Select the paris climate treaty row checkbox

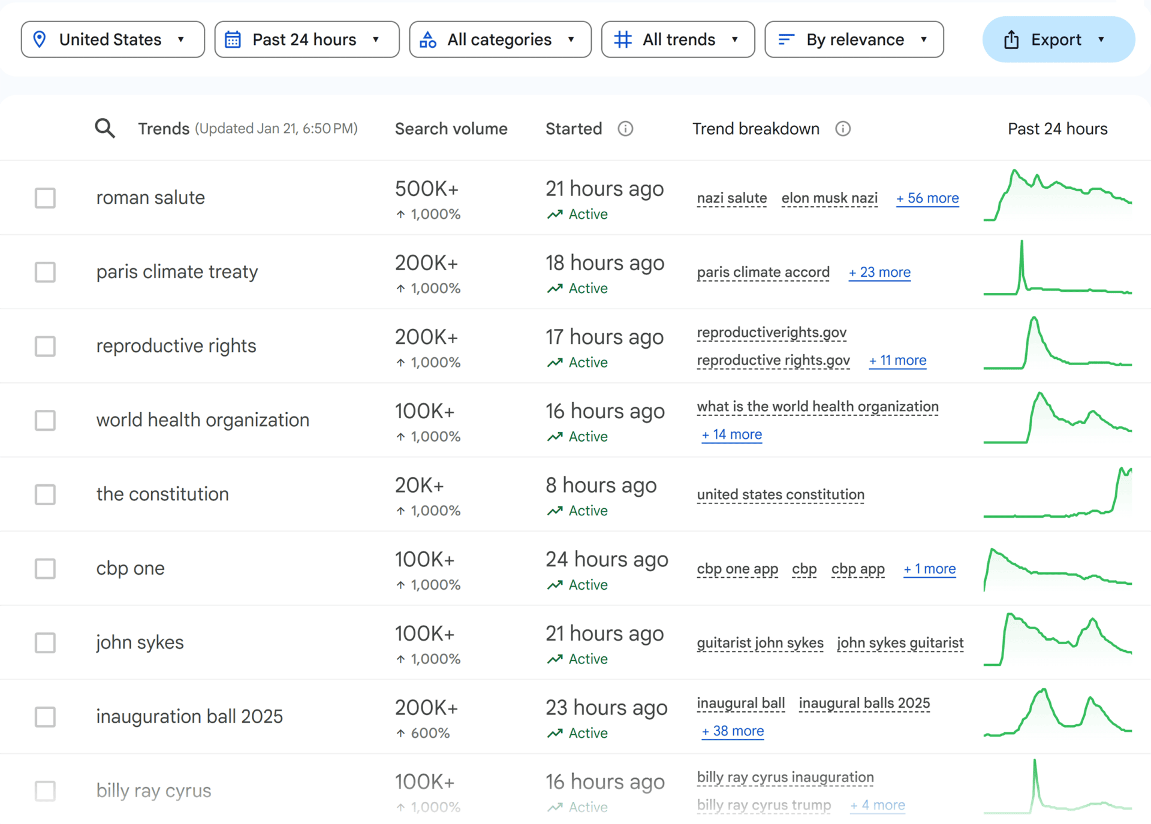coord(45,272)
